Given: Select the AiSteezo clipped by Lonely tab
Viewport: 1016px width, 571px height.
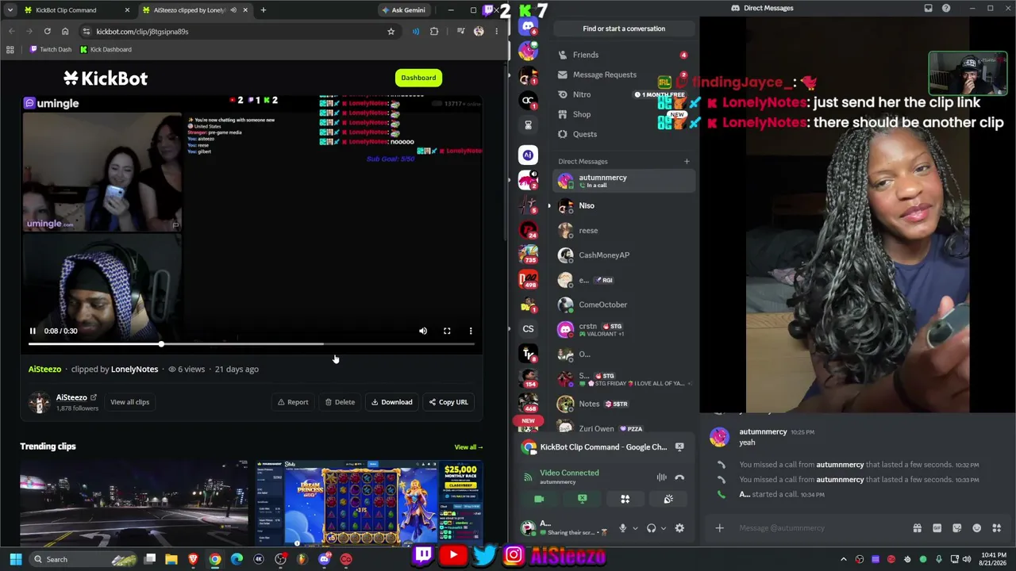Looking at the screenshot, I should tap(188, 10).
